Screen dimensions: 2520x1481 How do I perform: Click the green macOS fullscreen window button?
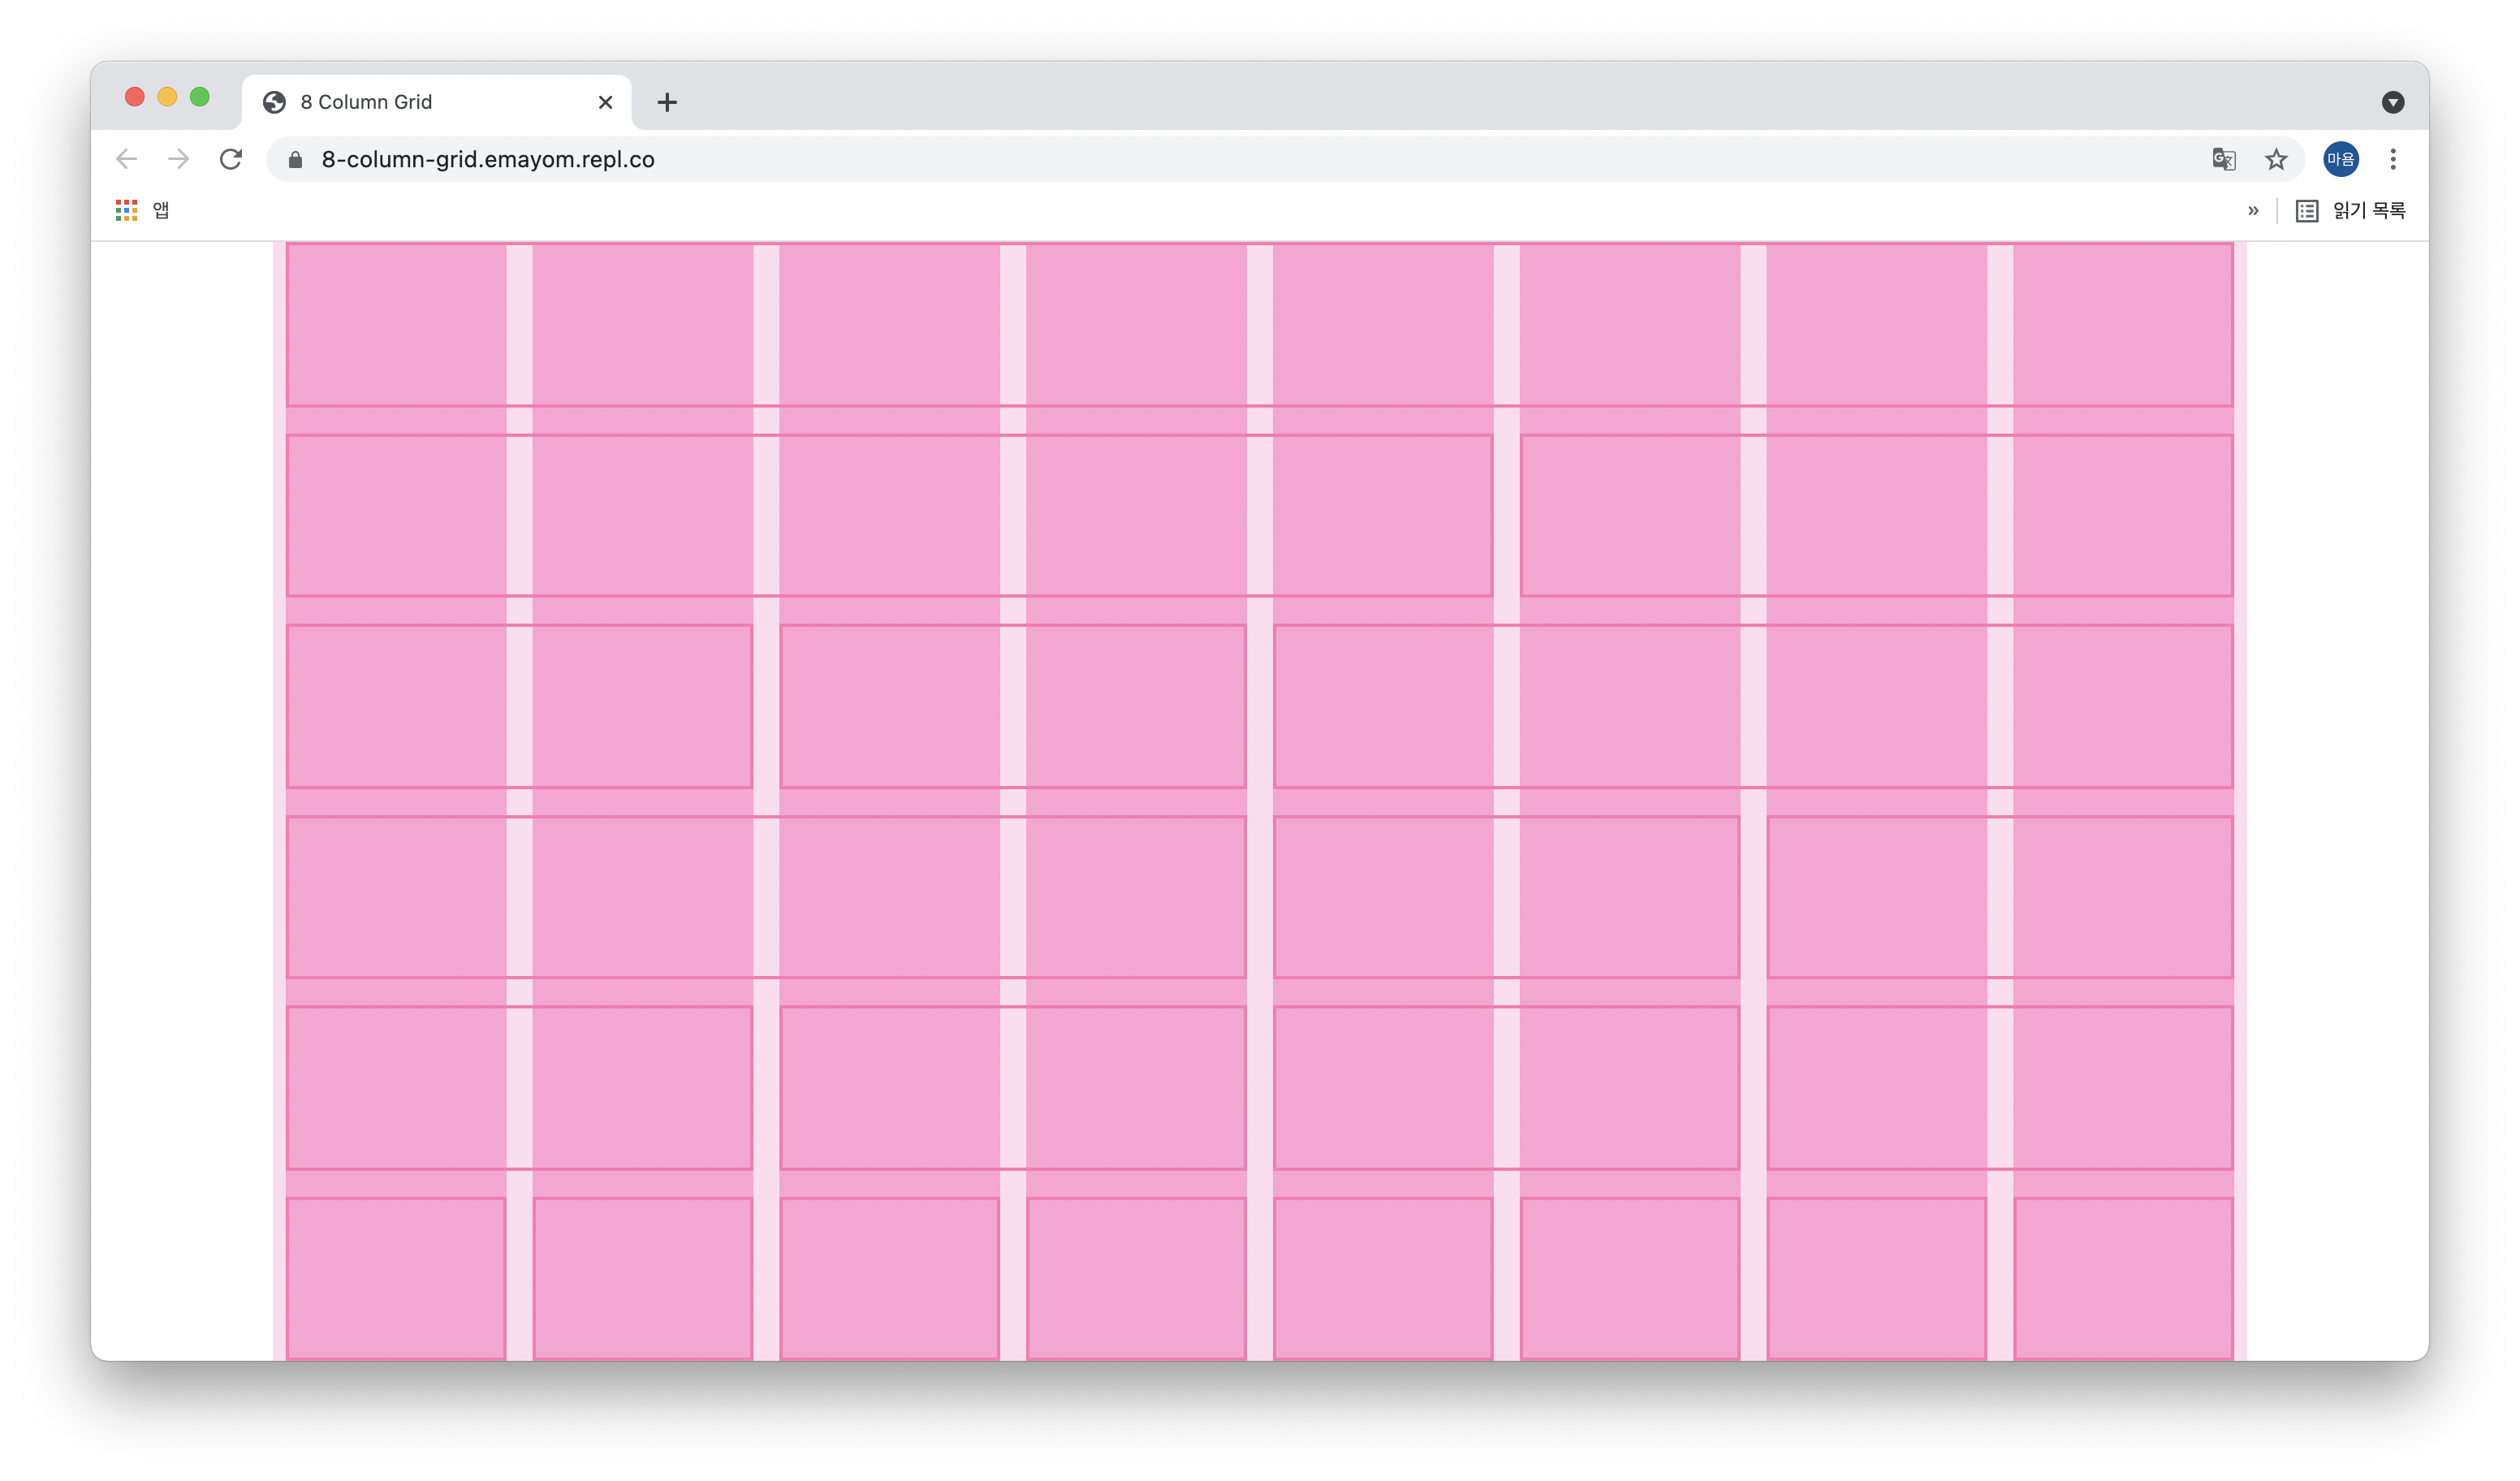click(200, 97)
